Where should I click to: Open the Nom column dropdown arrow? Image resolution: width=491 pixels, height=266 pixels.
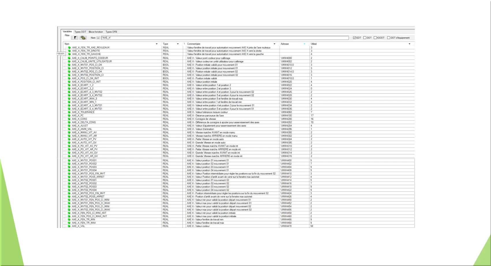[157, 44]
